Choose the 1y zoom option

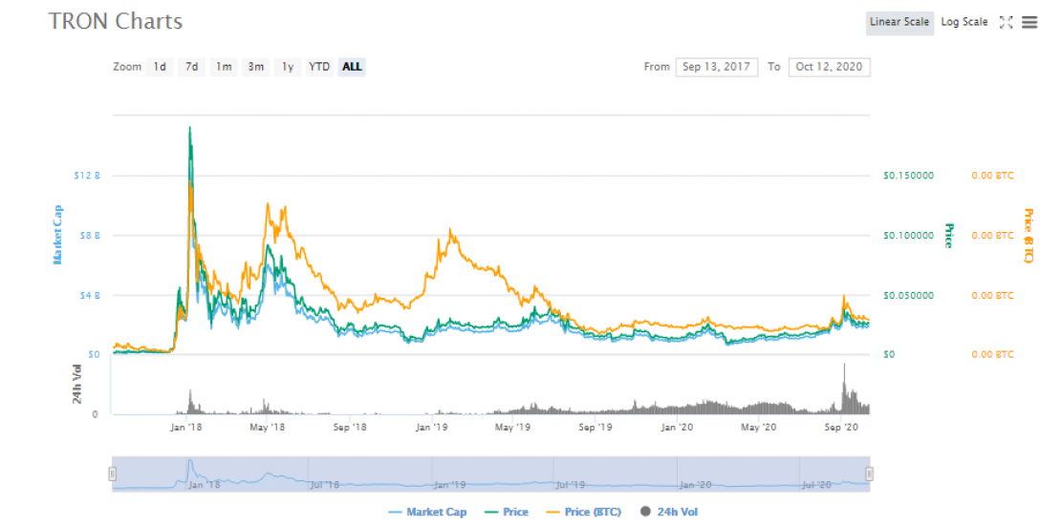coord(287,67)
